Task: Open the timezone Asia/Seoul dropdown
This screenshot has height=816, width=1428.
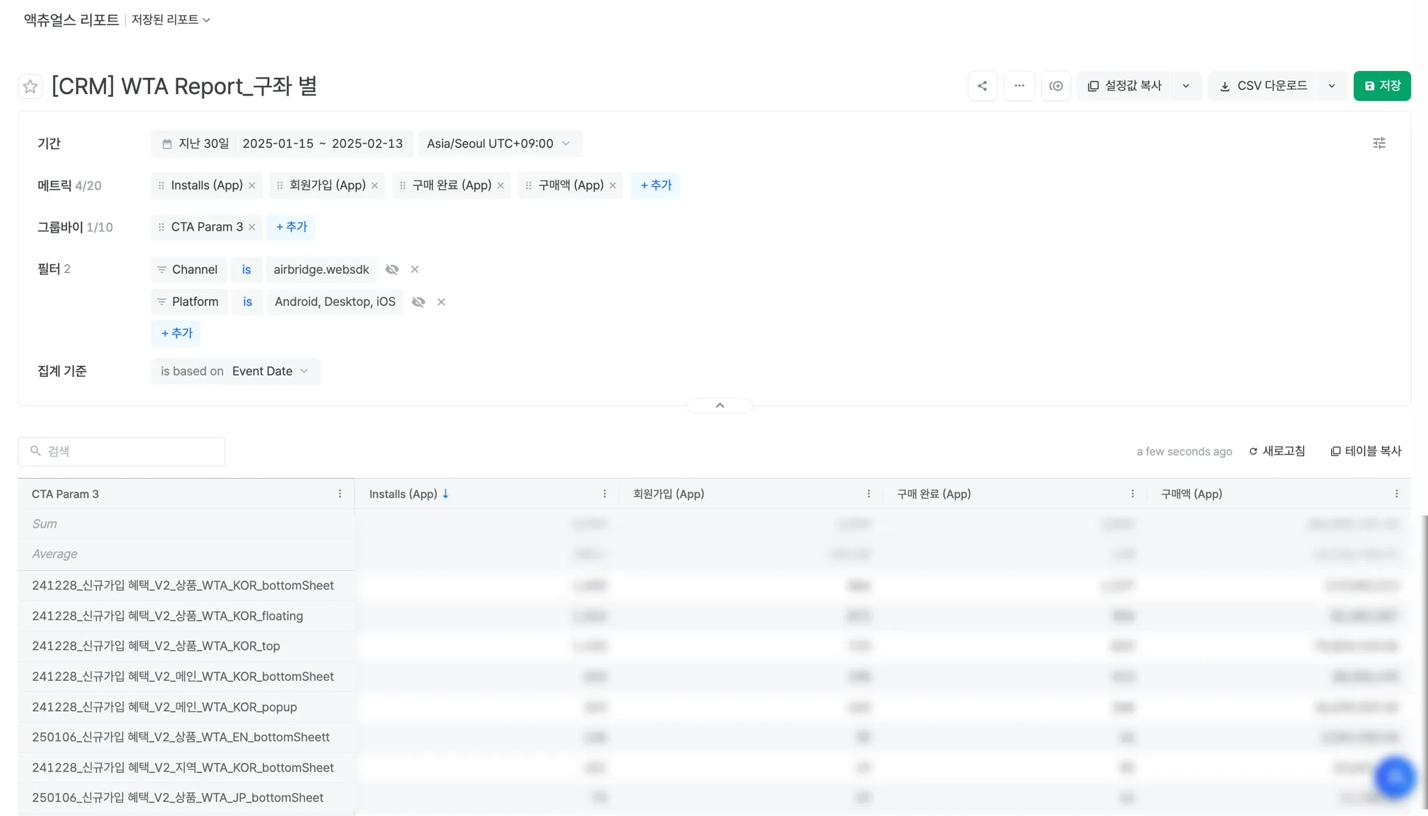Action: point(499,144)
